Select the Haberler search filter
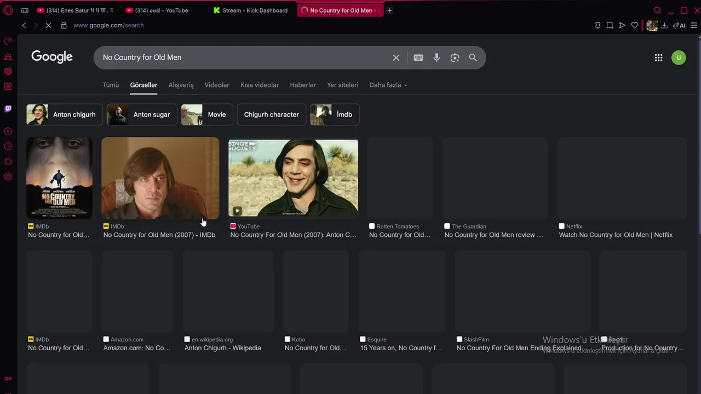701x394 pixels. pos(303,85)
